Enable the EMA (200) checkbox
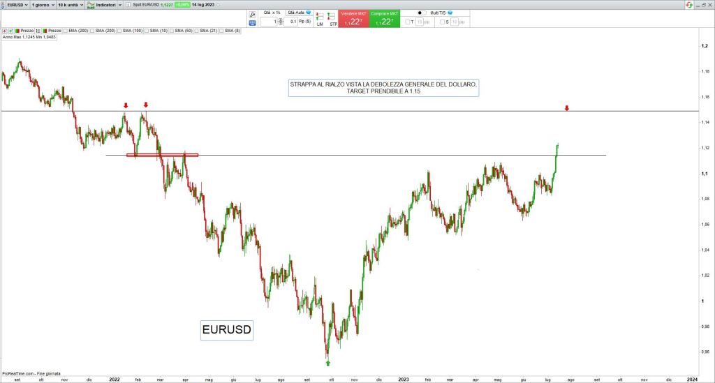Screen dimensions: 715x383 [66, 31]
